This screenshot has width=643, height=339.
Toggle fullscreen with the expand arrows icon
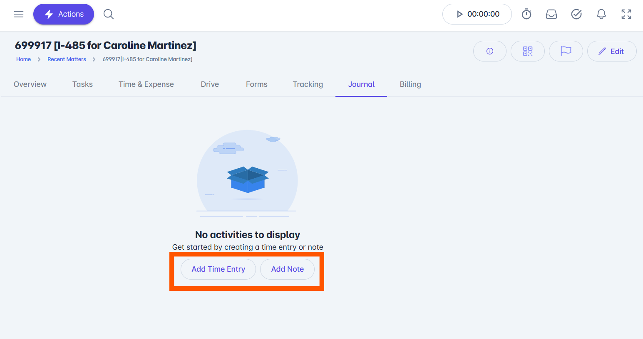pyautogui.click(x=626, y=14)
